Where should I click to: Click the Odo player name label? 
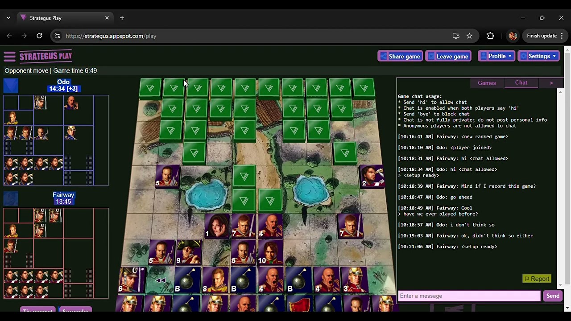click(63, 82)
